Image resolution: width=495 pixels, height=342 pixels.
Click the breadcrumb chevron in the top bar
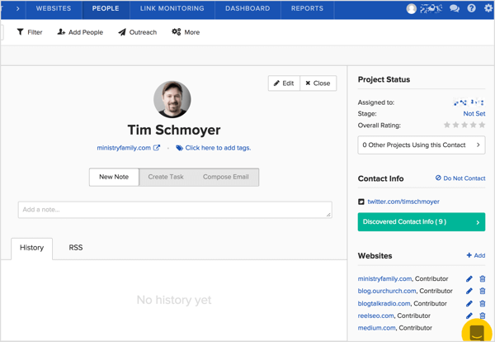pos(17,8)
